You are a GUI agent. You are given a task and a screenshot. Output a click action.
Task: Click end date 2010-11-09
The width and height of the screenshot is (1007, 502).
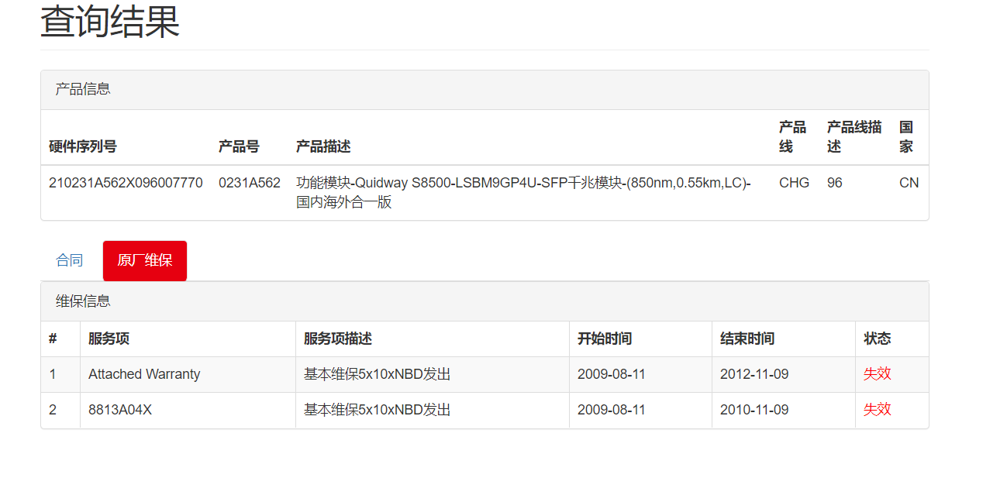click(754, 410)
